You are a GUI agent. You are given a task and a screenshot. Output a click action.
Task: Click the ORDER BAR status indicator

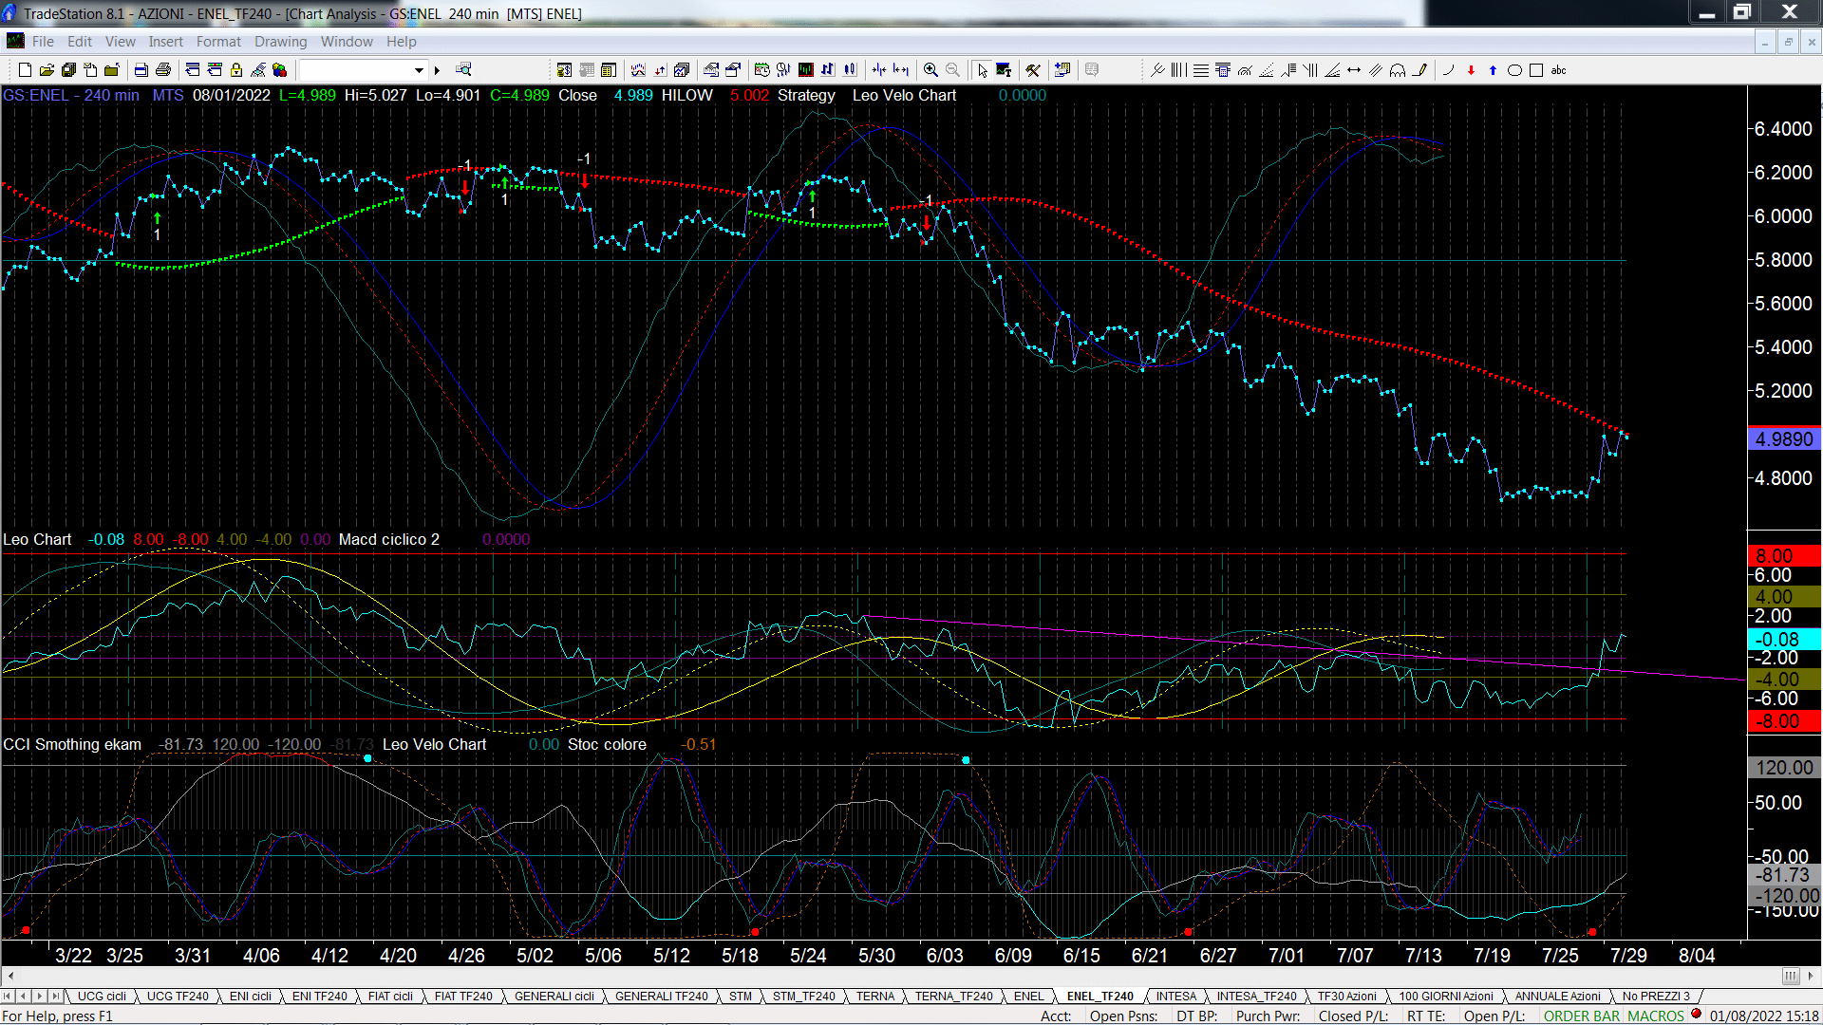(x=1582, y=1016)
